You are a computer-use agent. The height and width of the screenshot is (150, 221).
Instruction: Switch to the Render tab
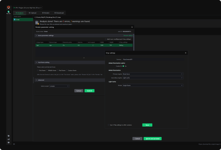(x=46, y=13)
